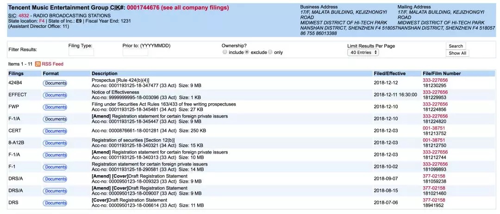Screen dimensions: 500x214
Task: Click the F4 state location link
Action: [42, 21]
